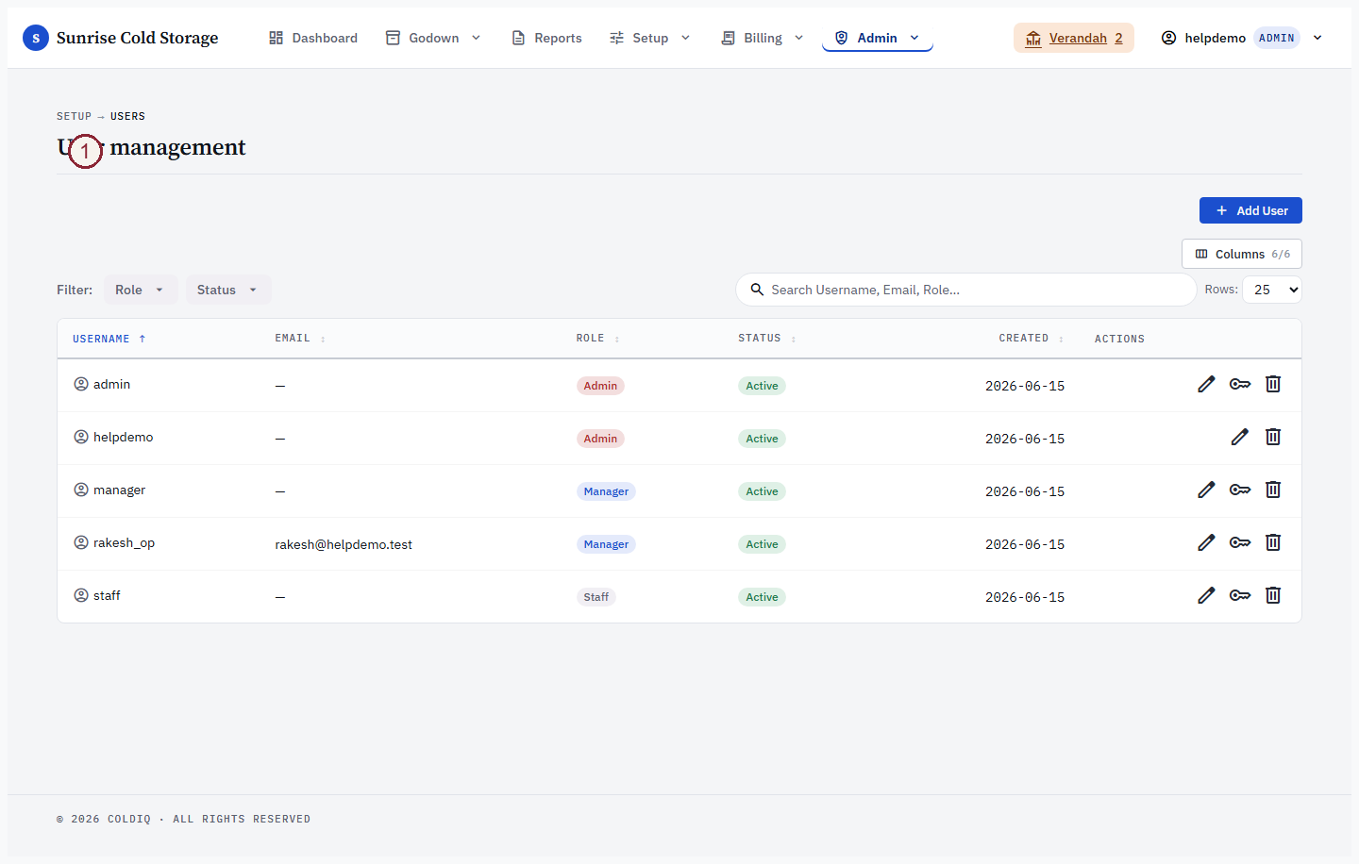The image size is (1359, 864).
Task: Open the Role filter dropdown
Action: click(140, 290)
